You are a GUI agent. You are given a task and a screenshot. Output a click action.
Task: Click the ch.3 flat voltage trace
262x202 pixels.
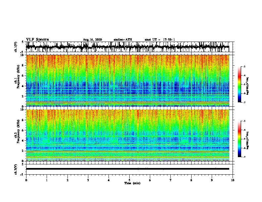click(x=127, y=169)
